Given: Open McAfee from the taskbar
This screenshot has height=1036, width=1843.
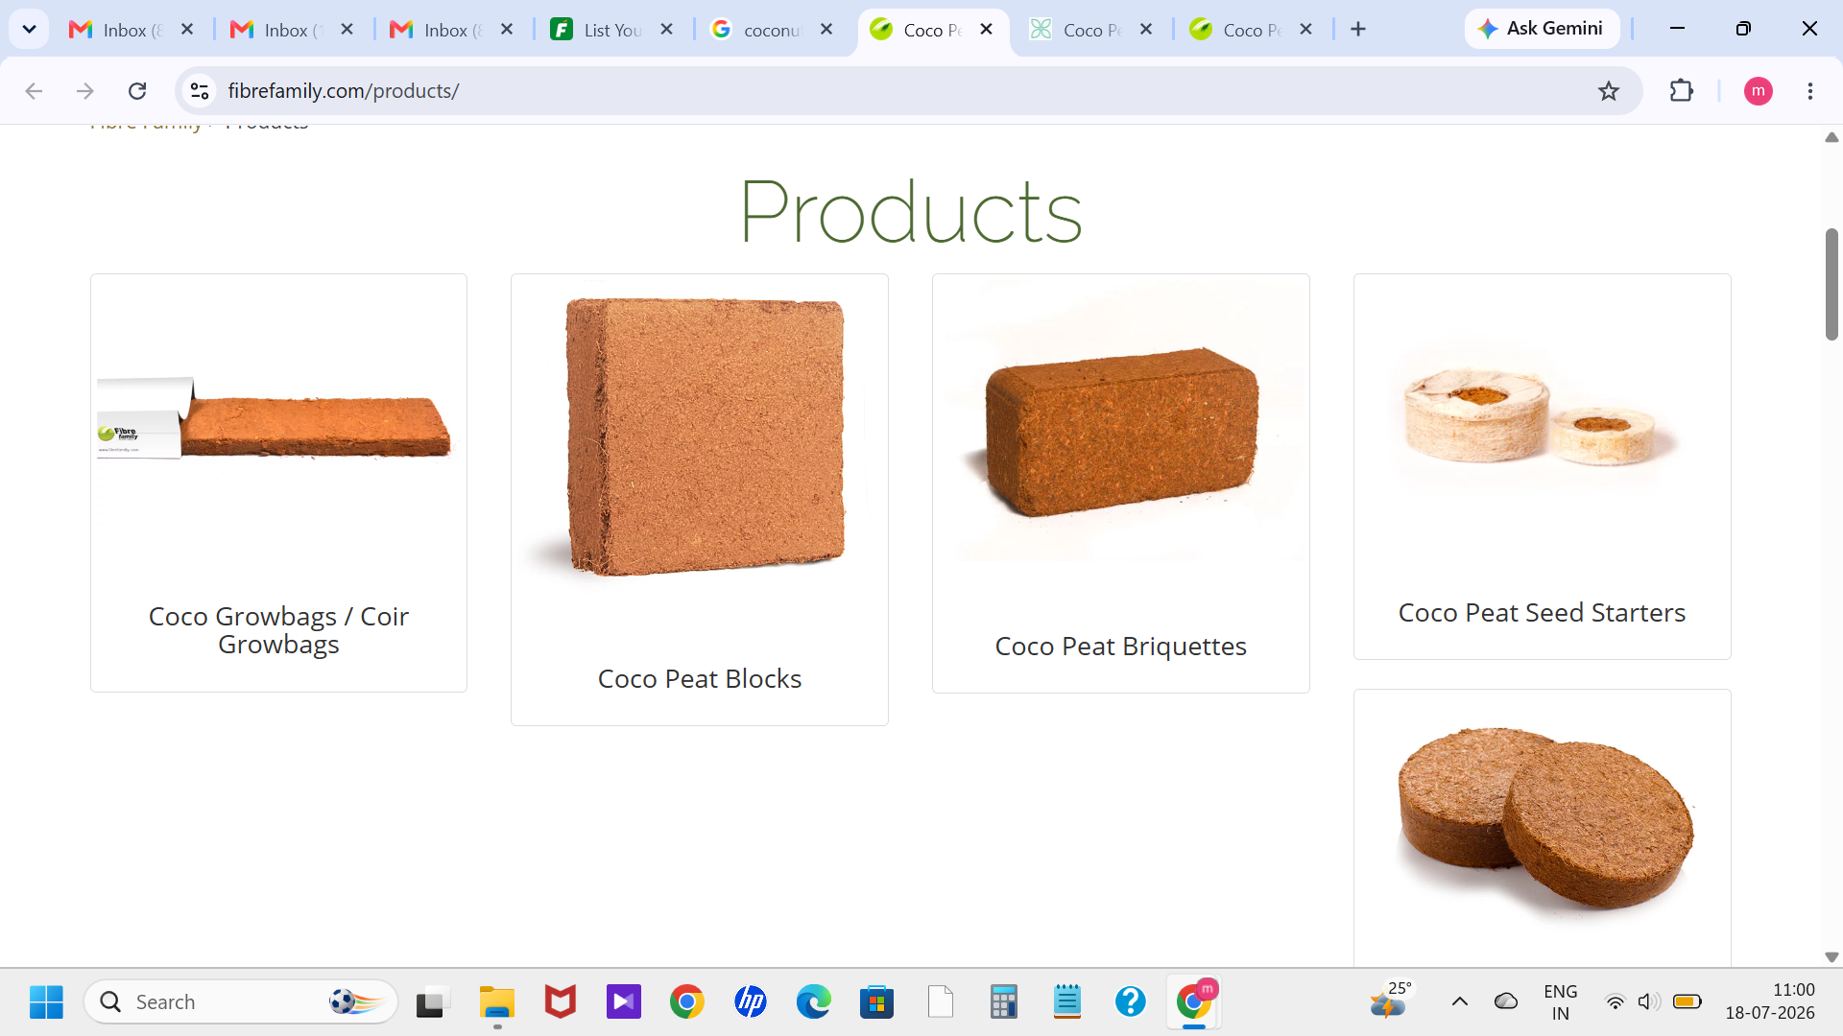Looking at the screenshot, I should pos(561,1002).
